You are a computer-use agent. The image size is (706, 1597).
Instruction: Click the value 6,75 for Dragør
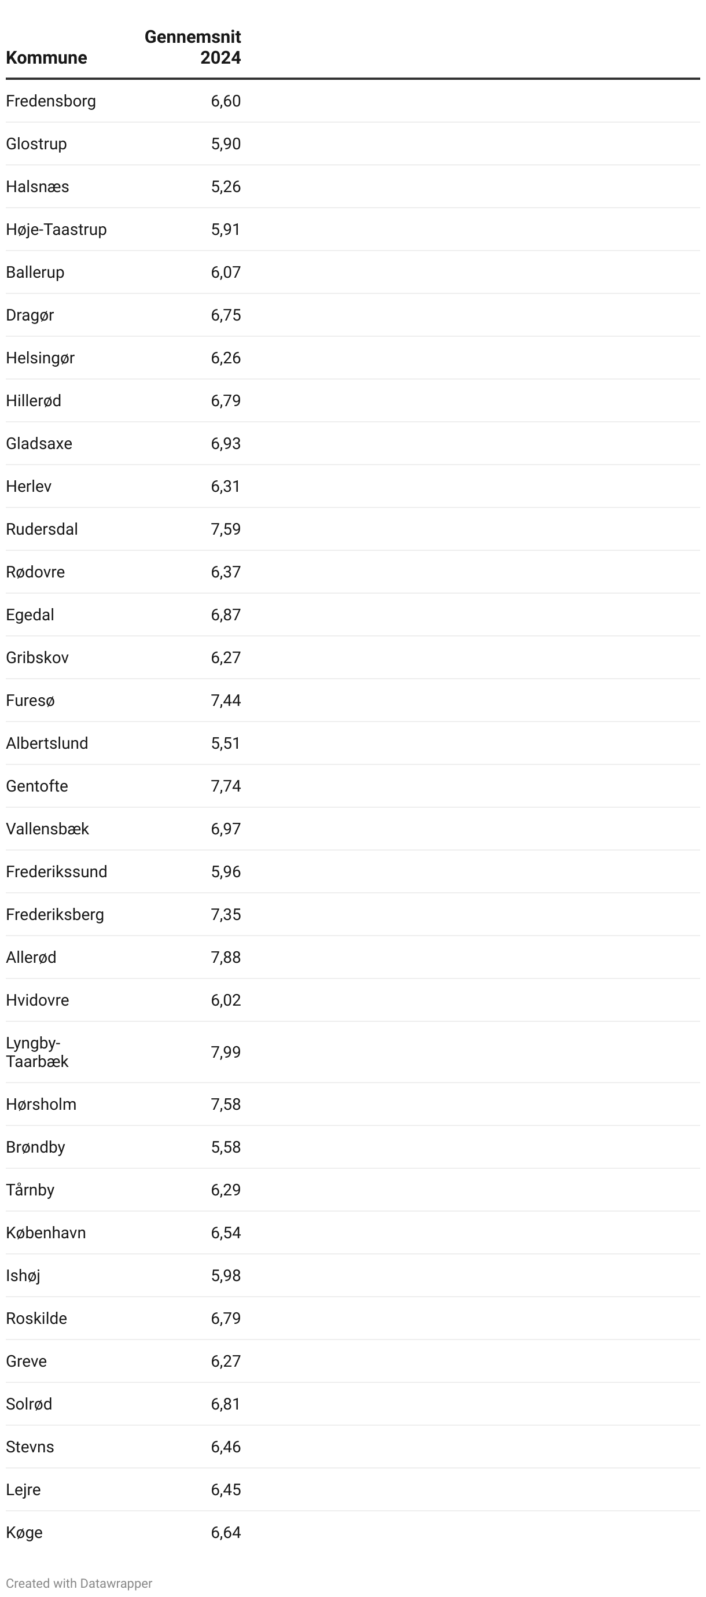226,315
